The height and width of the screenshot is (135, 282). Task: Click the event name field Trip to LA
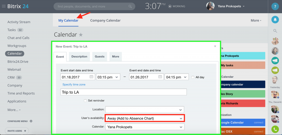click(124, 92)
